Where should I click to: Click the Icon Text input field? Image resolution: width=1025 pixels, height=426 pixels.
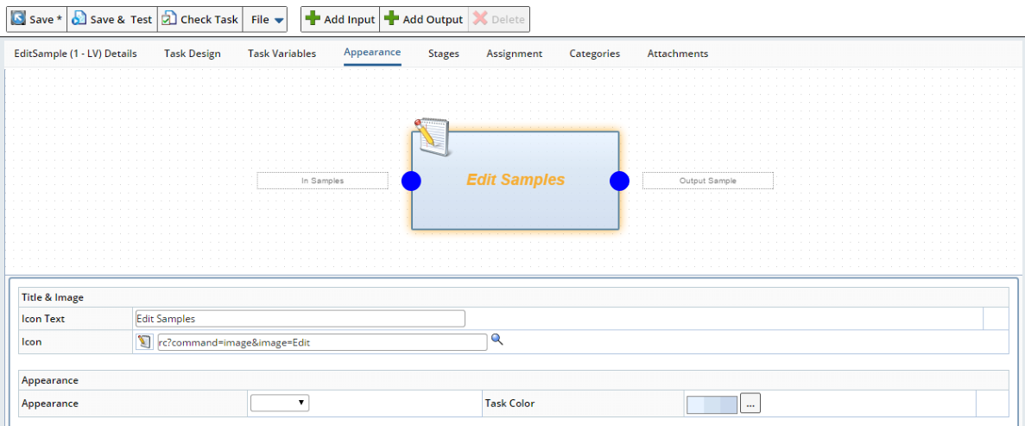point(300,319)
